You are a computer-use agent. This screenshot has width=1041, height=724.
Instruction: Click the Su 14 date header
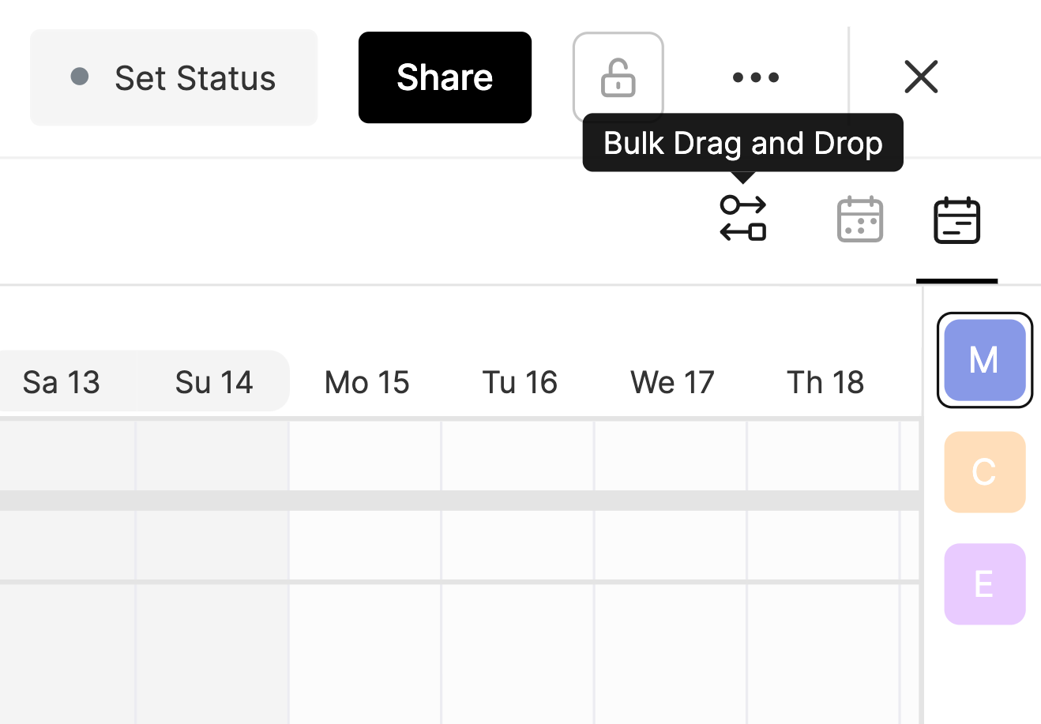(214, 382)
